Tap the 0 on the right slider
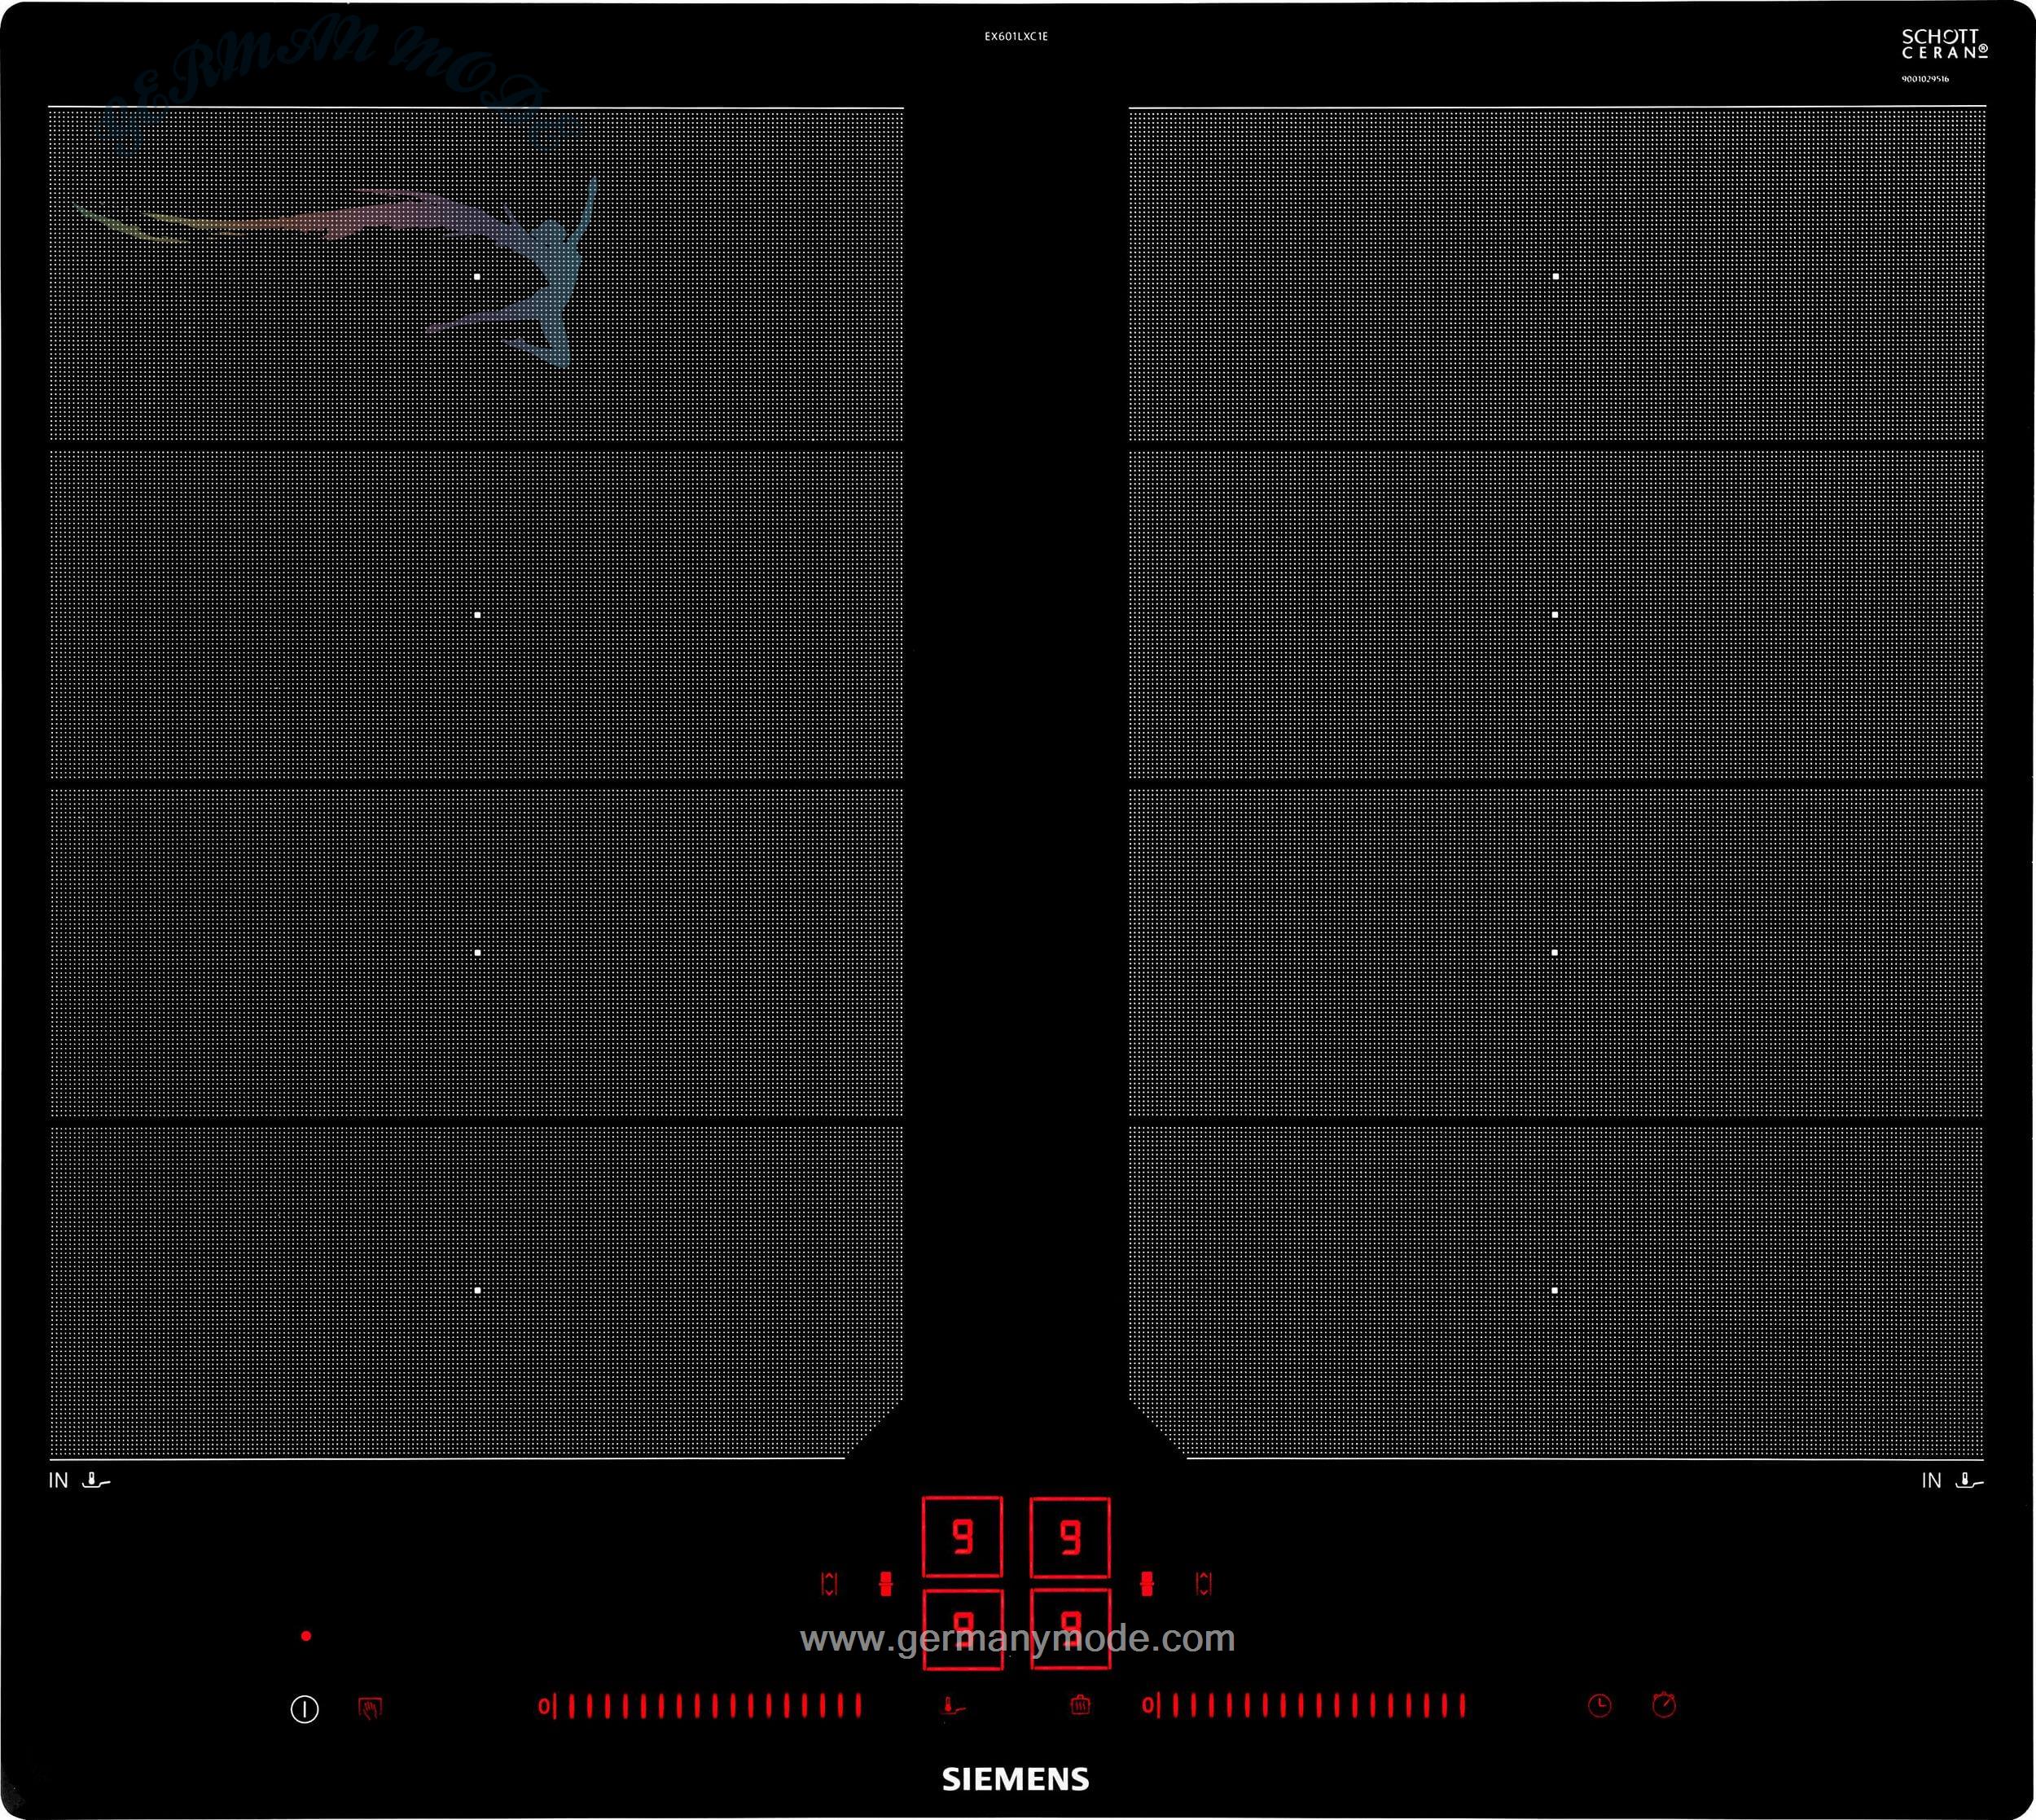The width and height of the screenshot is (2036, 1820). 1148,1706
